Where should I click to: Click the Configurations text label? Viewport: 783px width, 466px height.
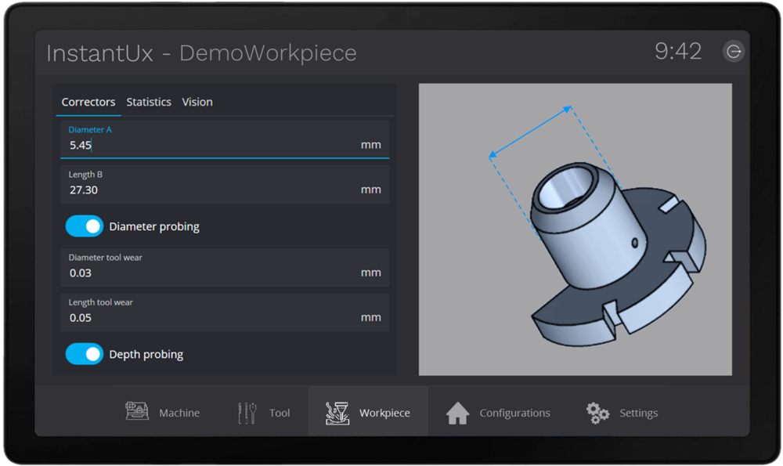(514, 413)
